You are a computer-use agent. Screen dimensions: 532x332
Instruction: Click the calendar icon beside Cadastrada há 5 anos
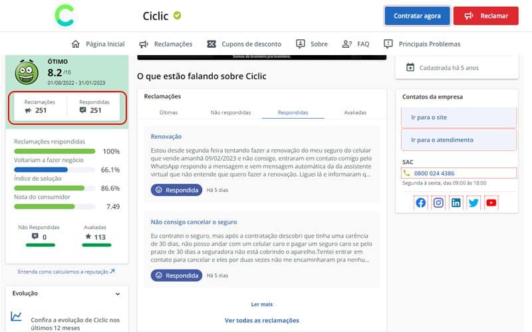click(x=410, y=68)
